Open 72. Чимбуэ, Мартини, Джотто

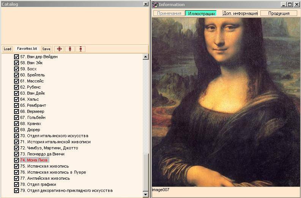(49, 148)
